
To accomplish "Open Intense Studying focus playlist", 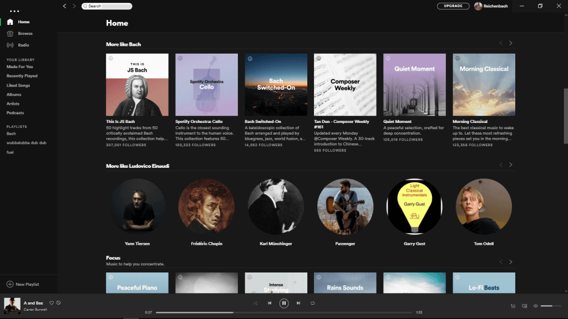I will point(276,283).
